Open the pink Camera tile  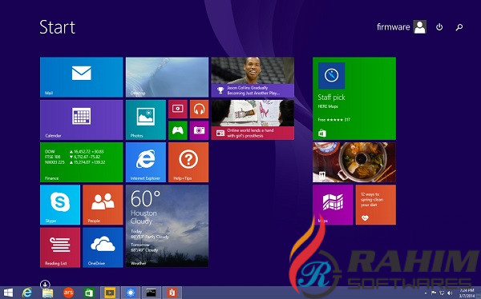point(199,130)
